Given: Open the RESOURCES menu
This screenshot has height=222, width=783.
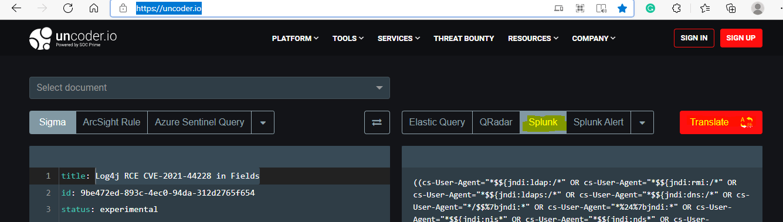Looking at the screenshot, I should 533,39.
